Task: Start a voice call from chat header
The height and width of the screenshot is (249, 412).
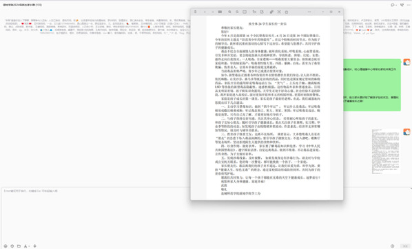Action: (x=402, y=5)
